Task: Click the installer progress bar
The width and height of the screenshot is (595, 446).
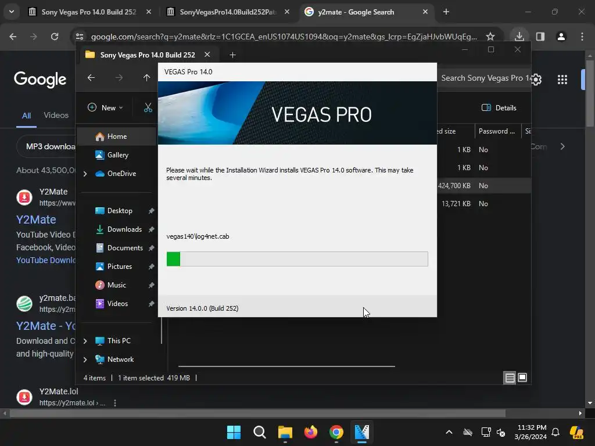Action: point(297,259)
